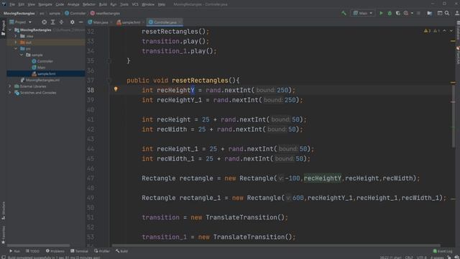Image resolution: width=460 pixels, height=259 pixels.
Task: Click the line 47 gutter number
Action: pos(91,178)
